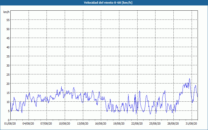Select the 45 value on the y-axis
Screen dimensions: 208x130
point(8,38)
